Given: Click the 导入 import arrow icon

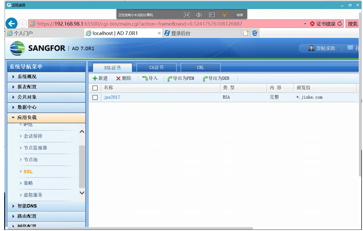Looking at the screenshot, I should (145, 79).
